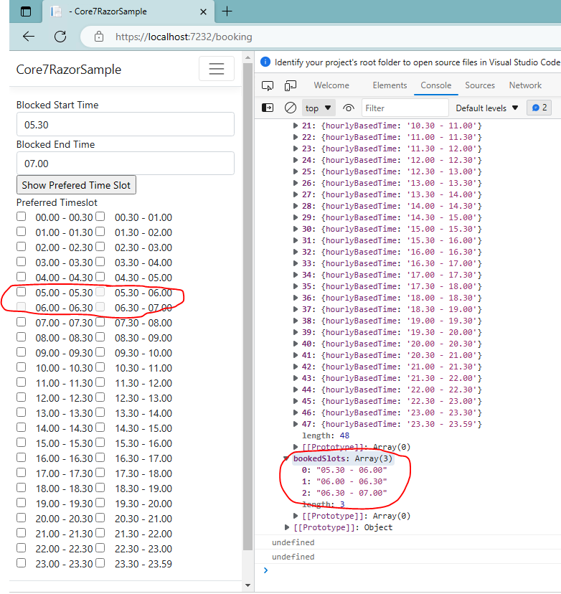
Task: Create live expression eye icon
Action: point(348,108)
